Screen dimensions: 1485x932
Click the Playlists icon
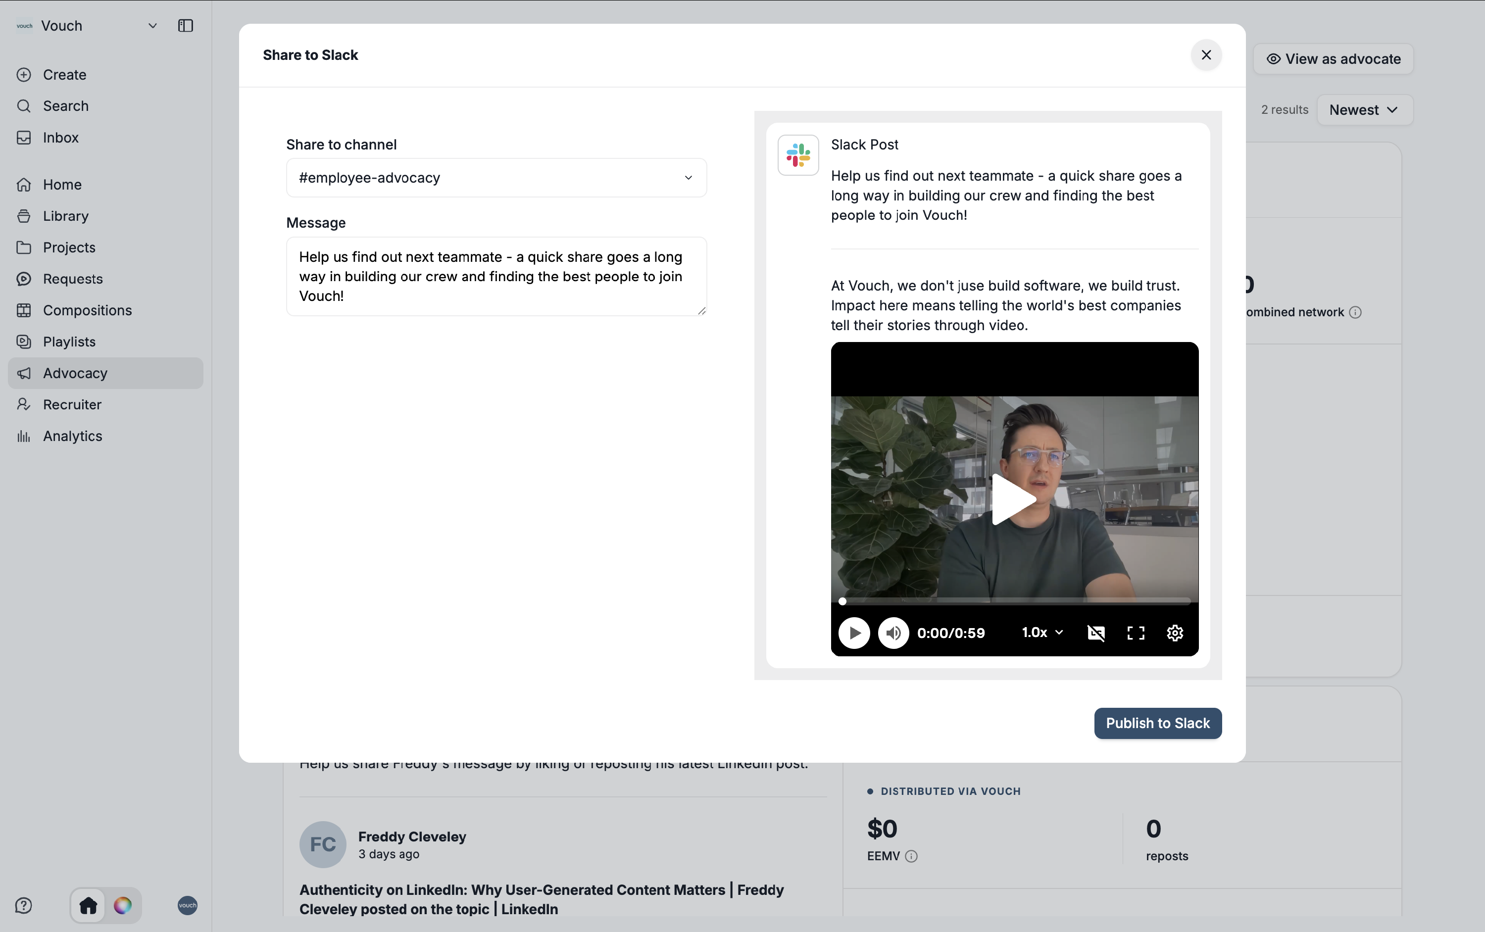(x=24, y=342)
